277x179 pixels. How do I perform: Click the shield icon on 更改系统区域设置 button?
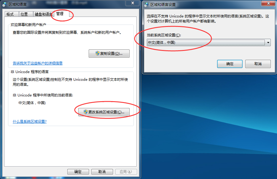(x=86, y=112)
